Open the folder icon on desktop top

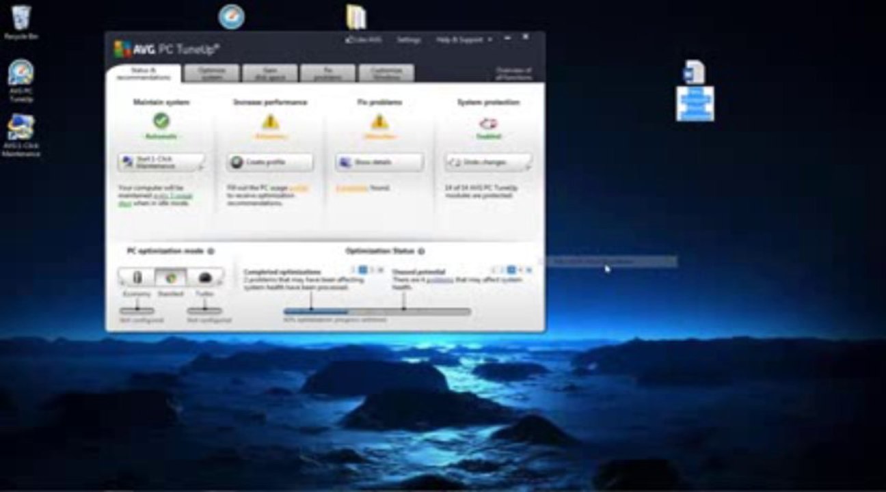pyautogui.click(x=356, y=17)
